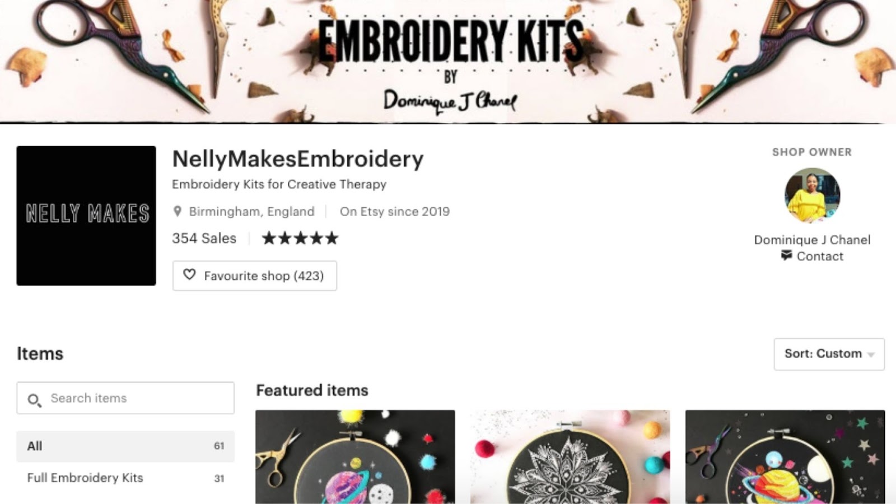The image size is (896, 504).
Task: Open the Dominique J Chanel owner link
Action: click(x=812, y=240)
